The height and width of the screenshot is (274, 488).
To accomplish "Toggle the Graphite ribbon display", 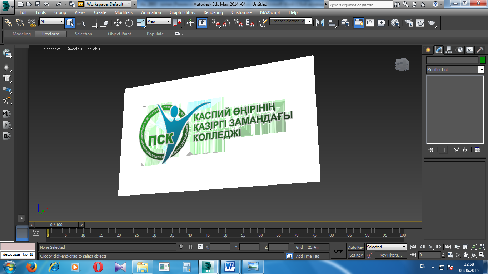I will pyautogui.click(x=358, y=23).
